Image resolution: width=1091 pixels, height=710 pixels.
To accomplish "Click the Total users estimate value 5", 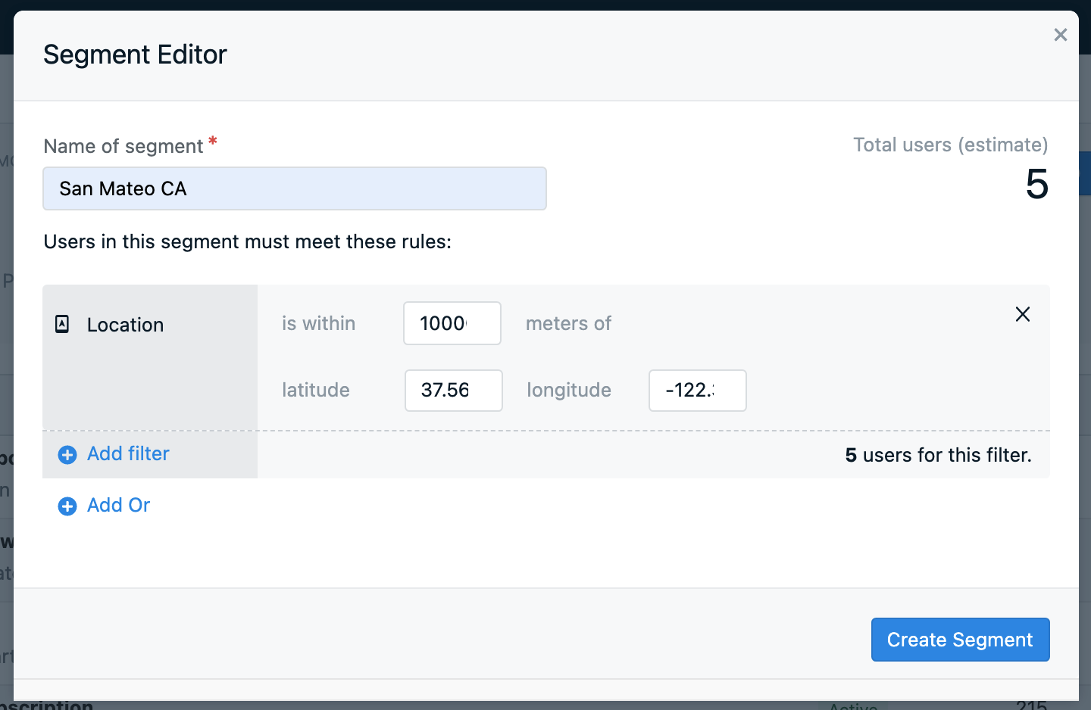I will (x=1036, y=184).
